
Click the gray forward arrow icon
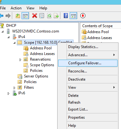pos(8,16)
